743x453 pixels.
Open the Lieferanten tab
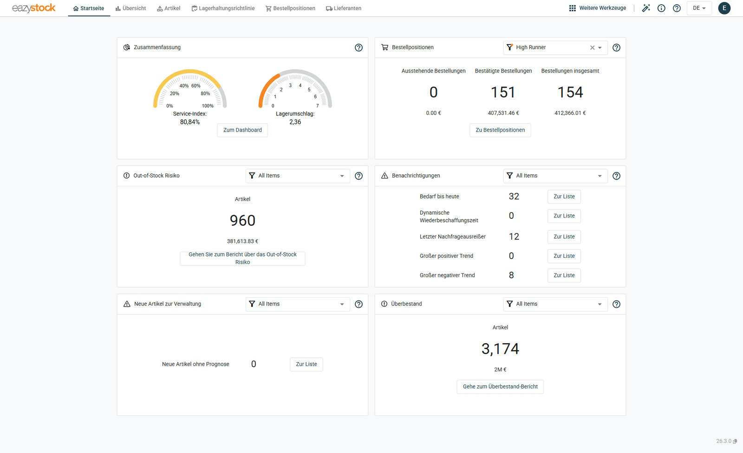344,8
